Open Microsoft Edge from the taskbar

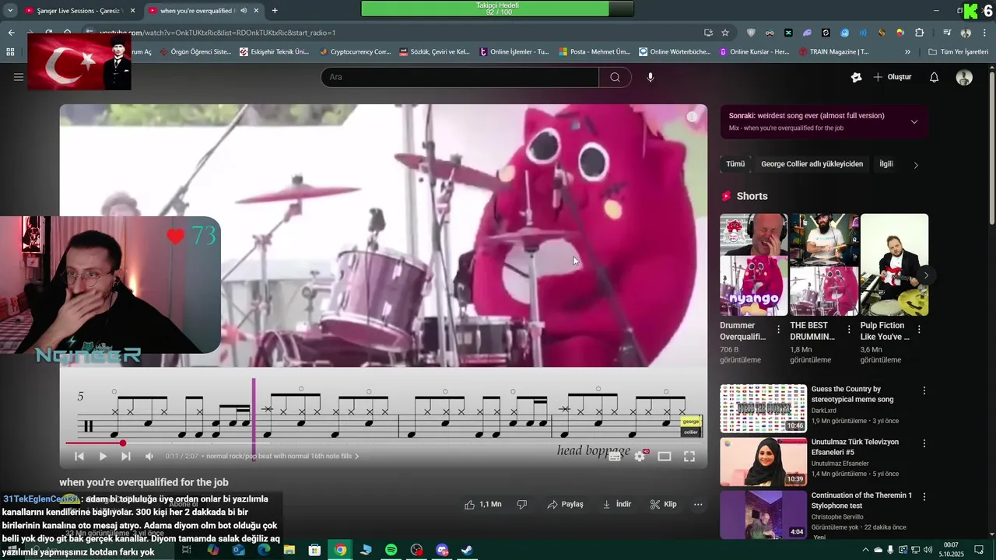click(264, 550)
